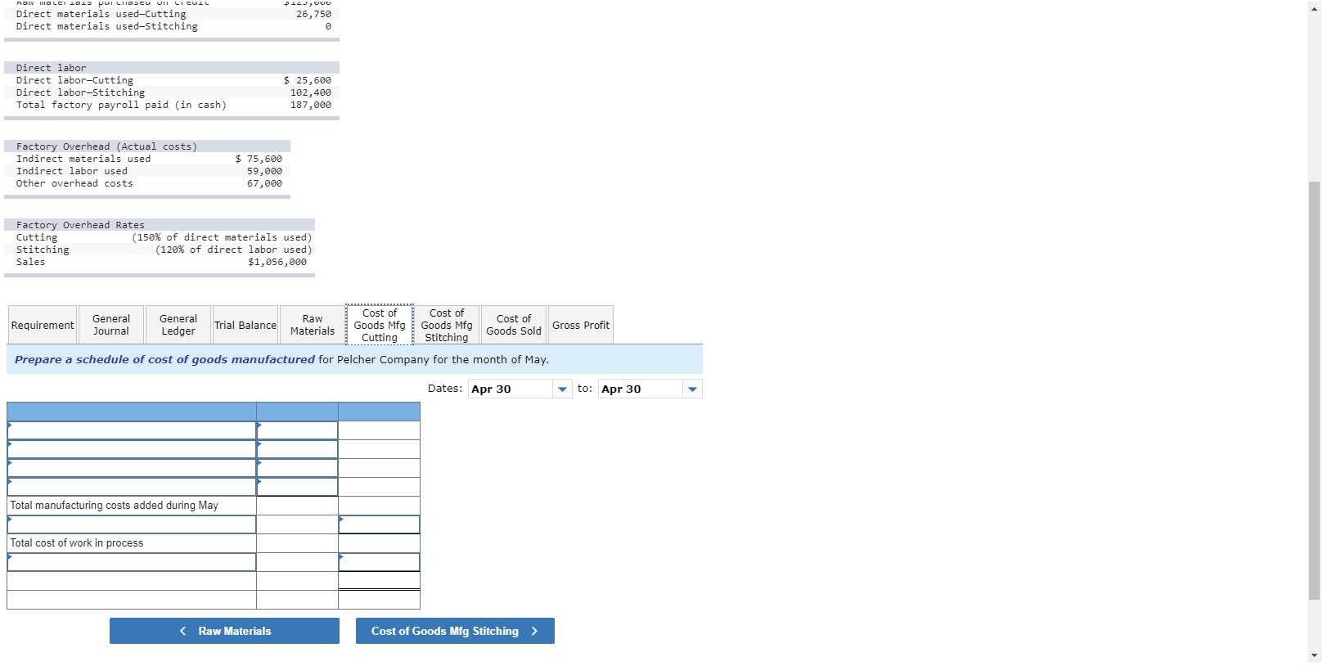Viewport: 1323px width, 666px height.
Task: Go to Cost of Goods Mfg Stitching button
Action: pyautogui.click(x=455, y=631)
